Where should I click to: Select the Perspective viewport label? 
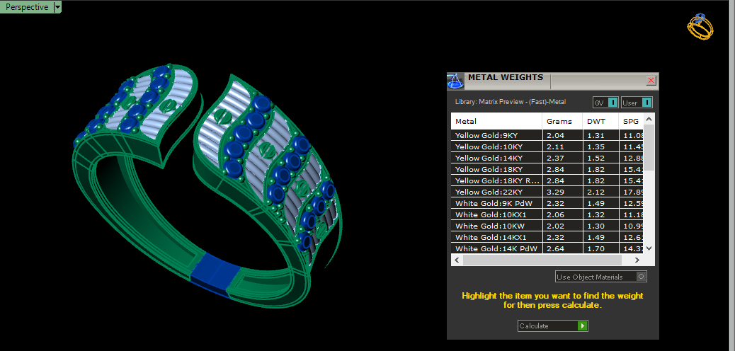(x=27, y=7)
